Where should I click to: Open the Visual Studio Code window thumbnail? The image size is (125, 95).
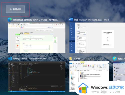(x=37, y=77)
